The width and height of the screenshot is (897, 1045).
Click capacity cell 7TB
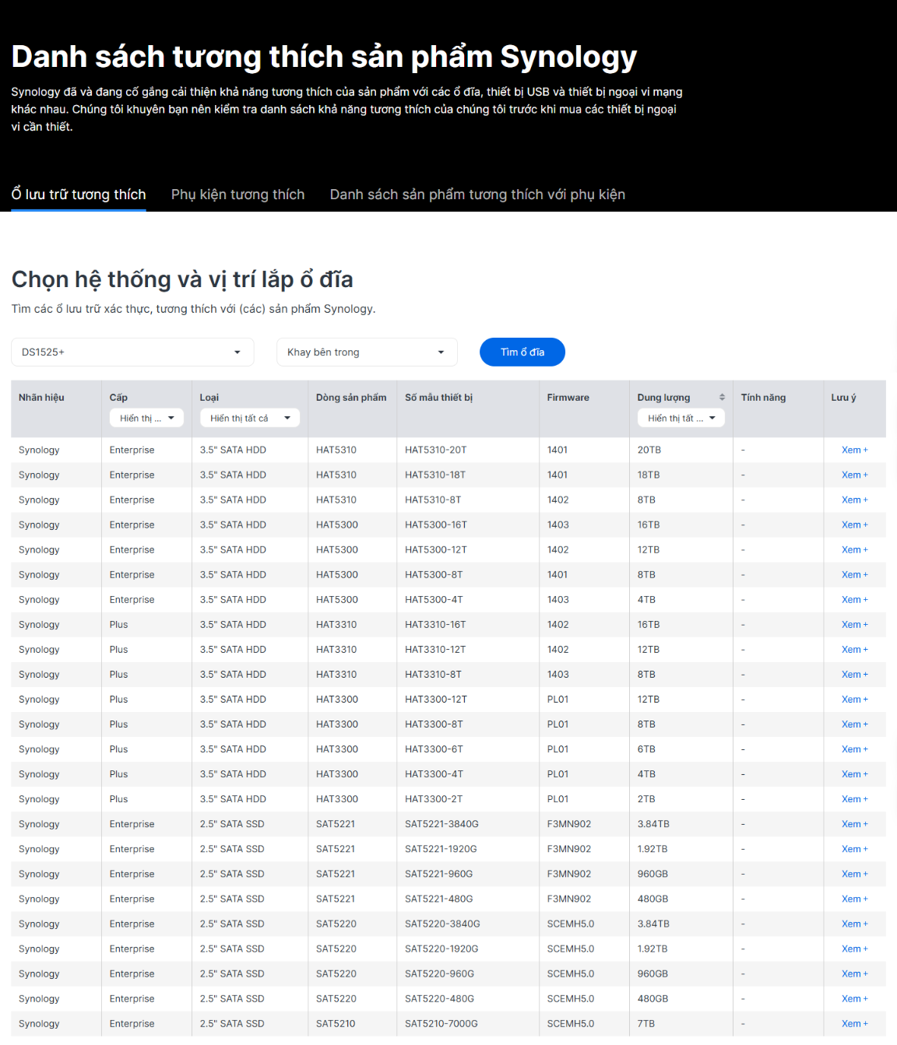646,1023
